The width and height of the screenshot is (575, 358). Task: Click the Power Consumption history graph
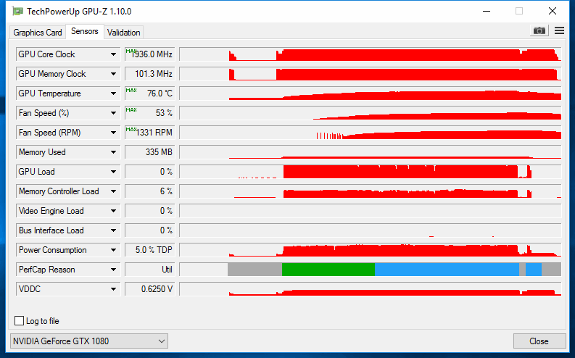[x=371, y=250]
